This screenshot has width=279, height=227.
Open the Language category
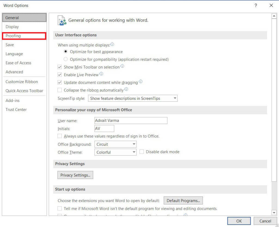point(24,54)
